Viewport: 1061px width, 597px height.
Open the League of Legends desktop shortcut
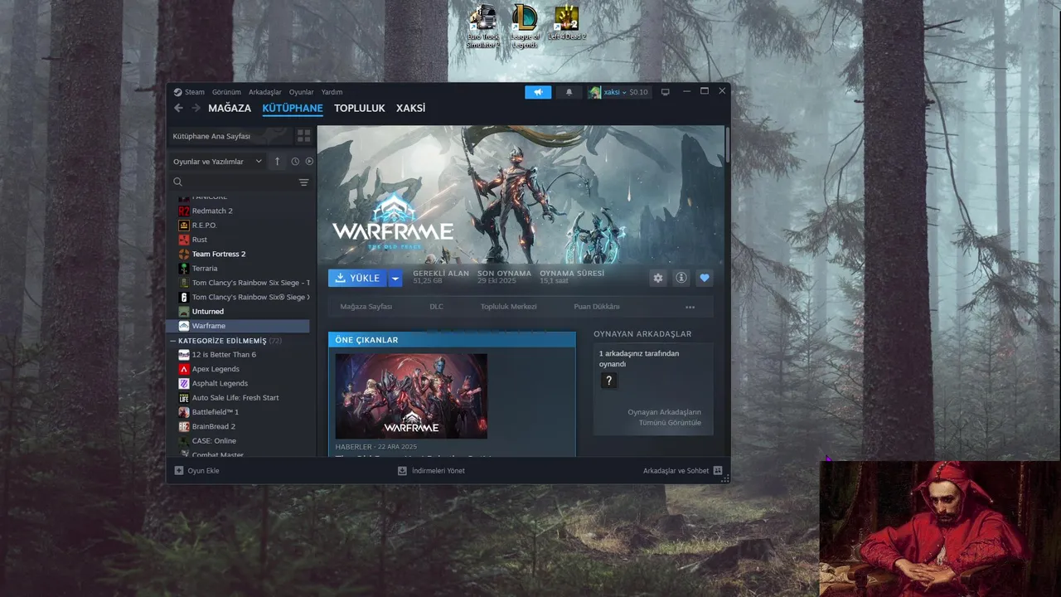click(524, 27)
